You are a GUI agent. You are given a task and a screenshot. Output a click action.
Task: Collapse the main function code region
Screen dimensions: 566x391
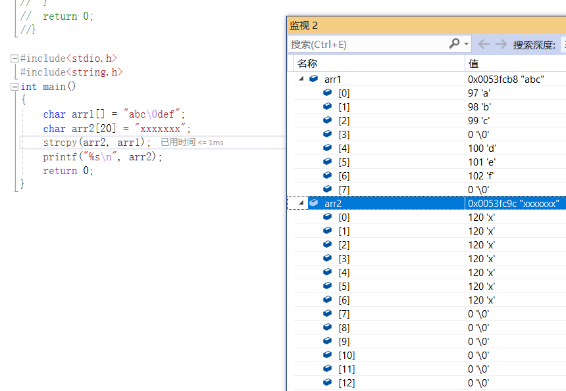click(13, 86)
